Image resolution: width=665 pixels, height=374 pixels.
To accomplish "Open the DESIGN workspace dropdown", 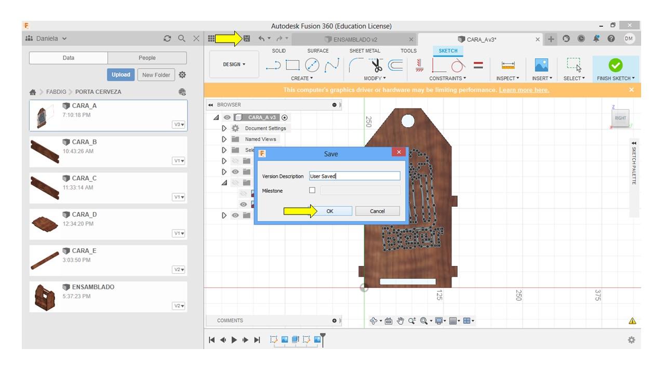I will (234, 64).
